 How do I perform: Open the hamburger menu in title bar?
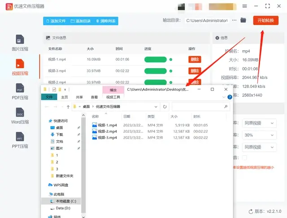click(244, 6)
